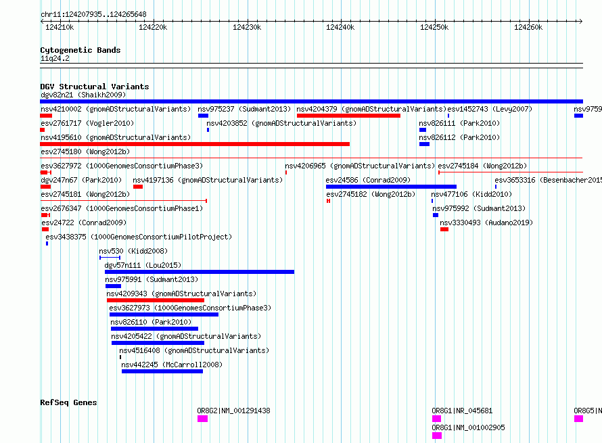The height and width of the screenshot is (443, 602).
Task: Open nsv975991 (Sudmant2013) label
Action: 152,279
